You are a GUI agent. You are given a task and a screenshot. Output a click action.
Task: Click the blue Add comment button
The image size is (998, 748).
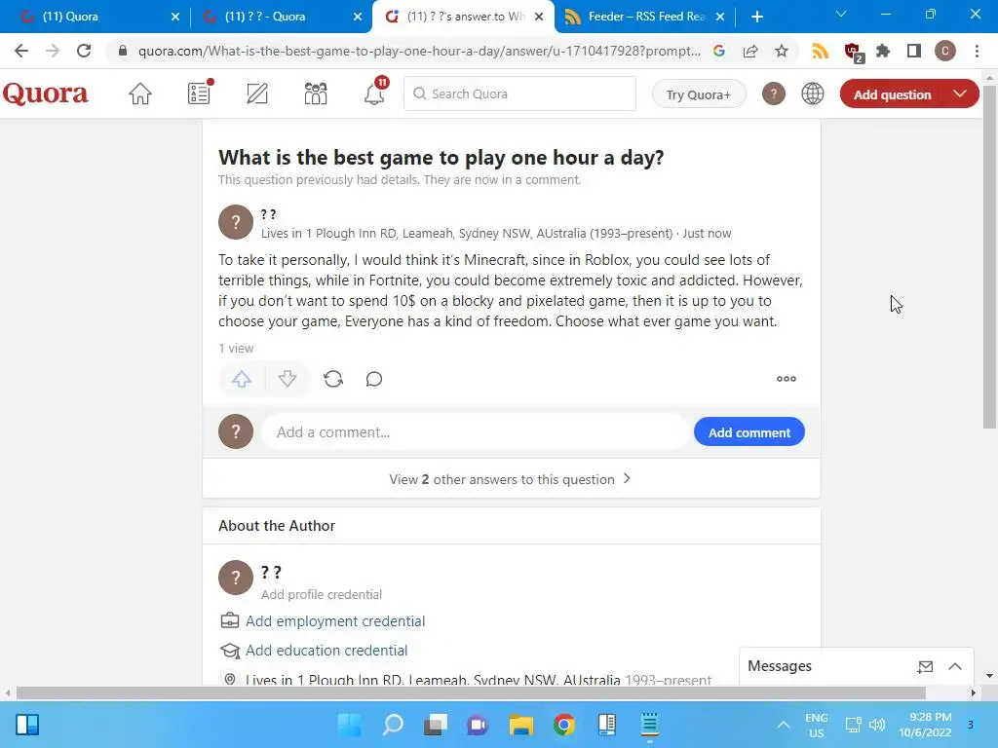point(749,432)
